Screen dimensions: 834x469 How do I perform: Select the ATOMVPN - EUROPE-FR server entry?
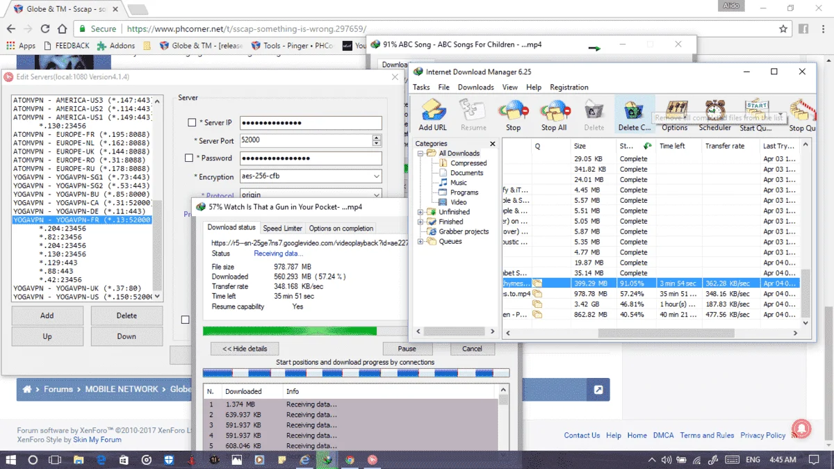pos(81,133)
